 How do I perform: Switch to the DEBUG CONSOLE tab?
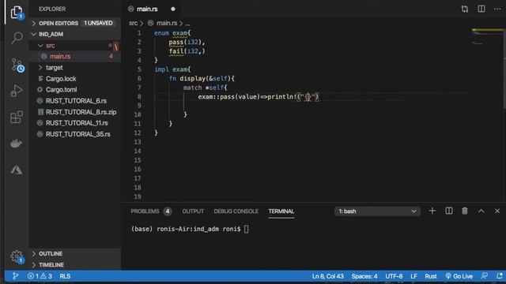click(x=236, y=211)
